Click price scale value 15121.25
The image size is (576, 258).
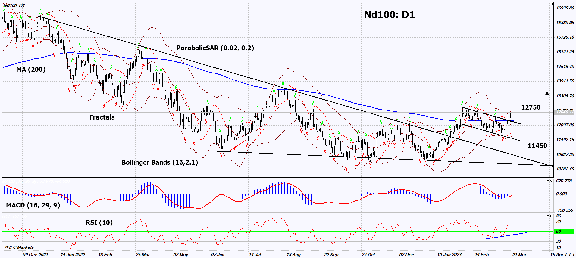[565, 52]
